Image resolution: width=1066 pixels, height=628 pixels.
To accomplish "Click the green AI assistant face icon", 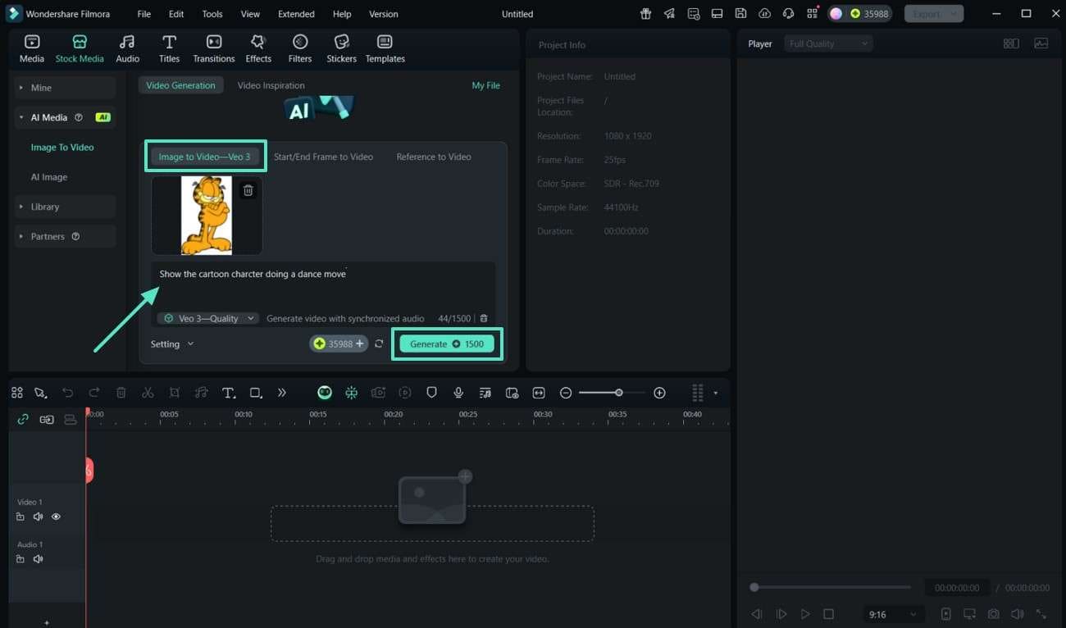I will click(x=325, y=393).
